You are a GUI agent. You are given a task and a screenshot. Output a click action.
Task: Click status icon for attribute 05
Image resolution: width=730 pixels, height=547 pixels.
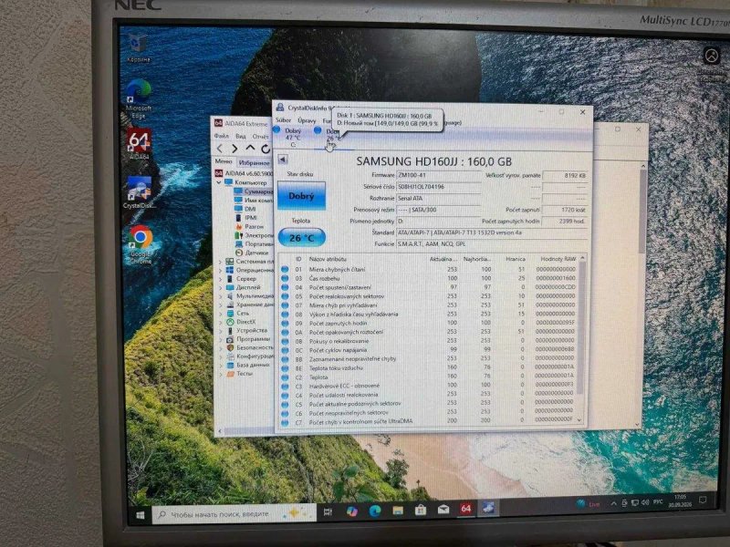(x=285, y=295)
